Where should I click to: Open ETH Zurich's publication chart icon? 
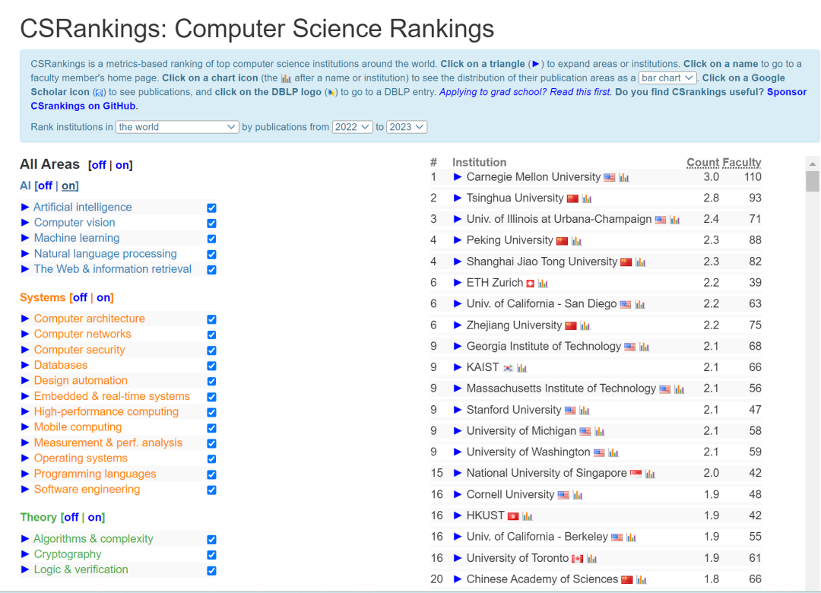[544, 281]
